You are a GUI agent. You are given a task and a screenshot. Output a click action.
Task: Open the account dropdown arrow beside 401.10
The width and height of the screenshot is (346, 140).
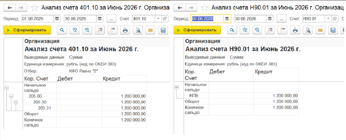tap(158, 19)
